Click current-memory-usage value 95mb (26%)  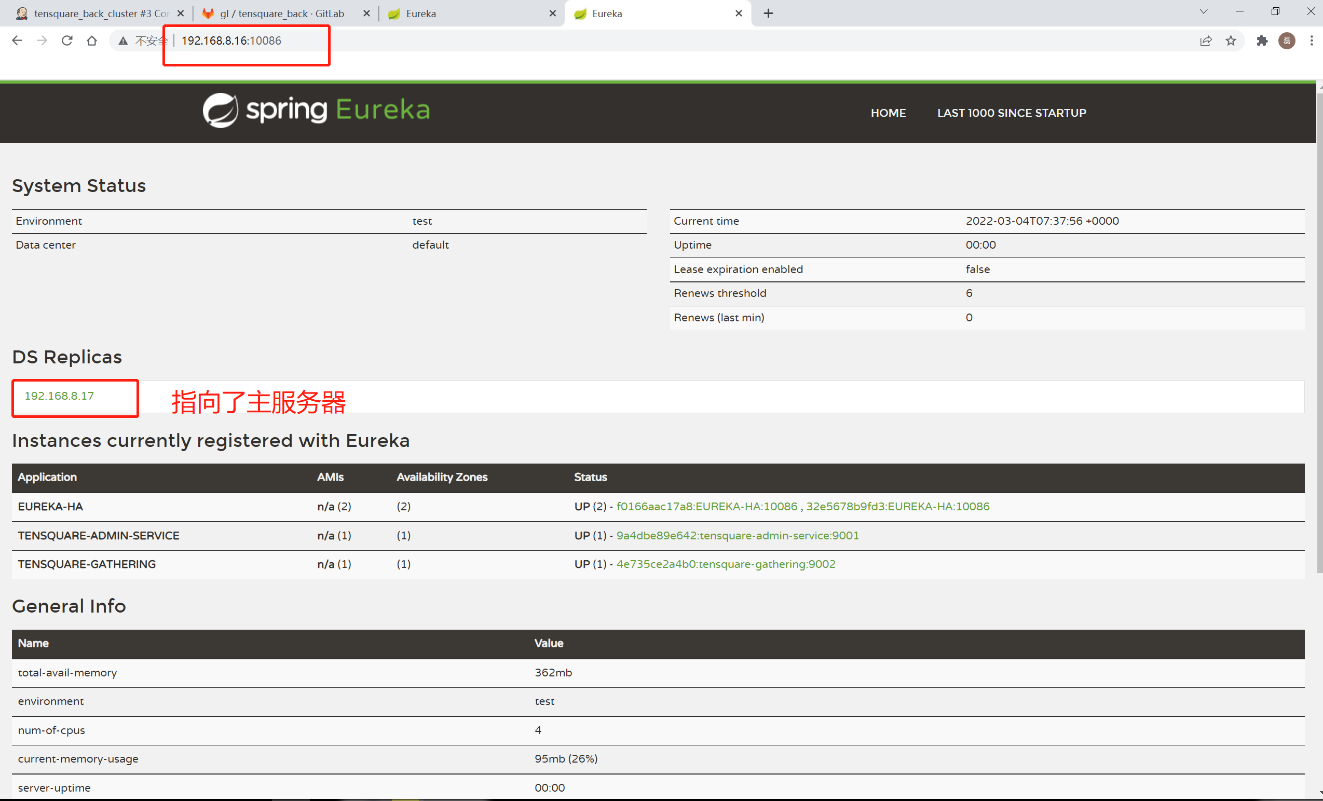point(566,758)
